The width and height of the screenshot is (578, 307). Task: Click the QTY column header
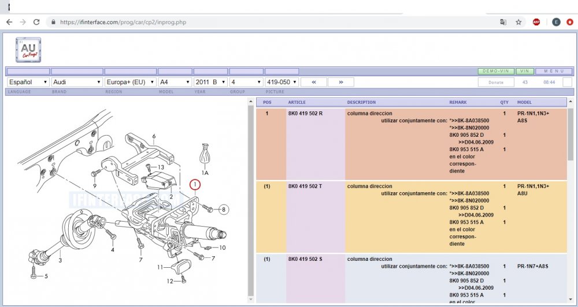click(x=504, y=102)
